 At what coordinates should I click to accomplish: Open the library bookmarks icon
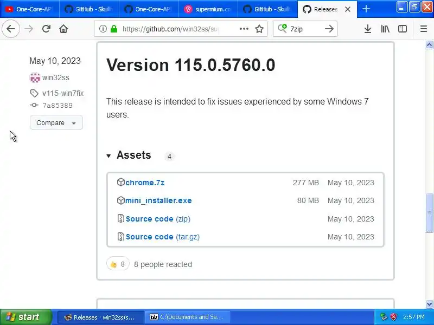[385, 29]
